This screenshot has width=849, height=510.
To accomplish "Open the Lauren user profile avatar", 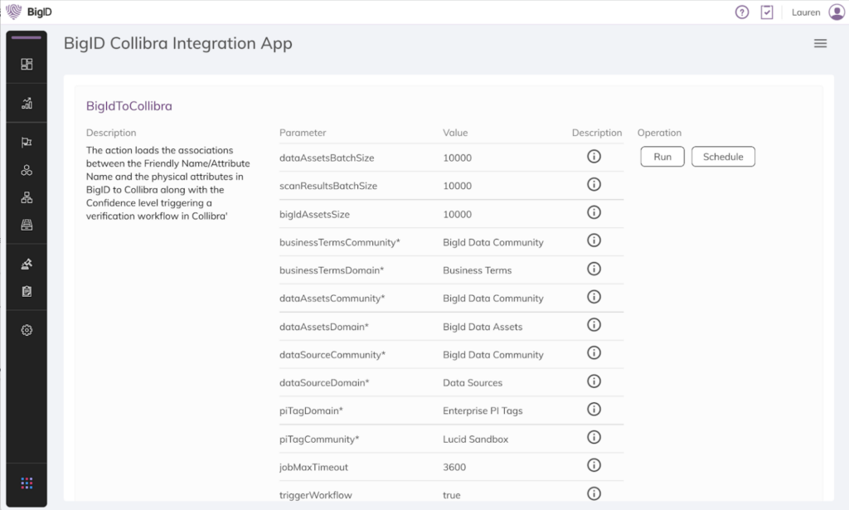I will point(836,12).
